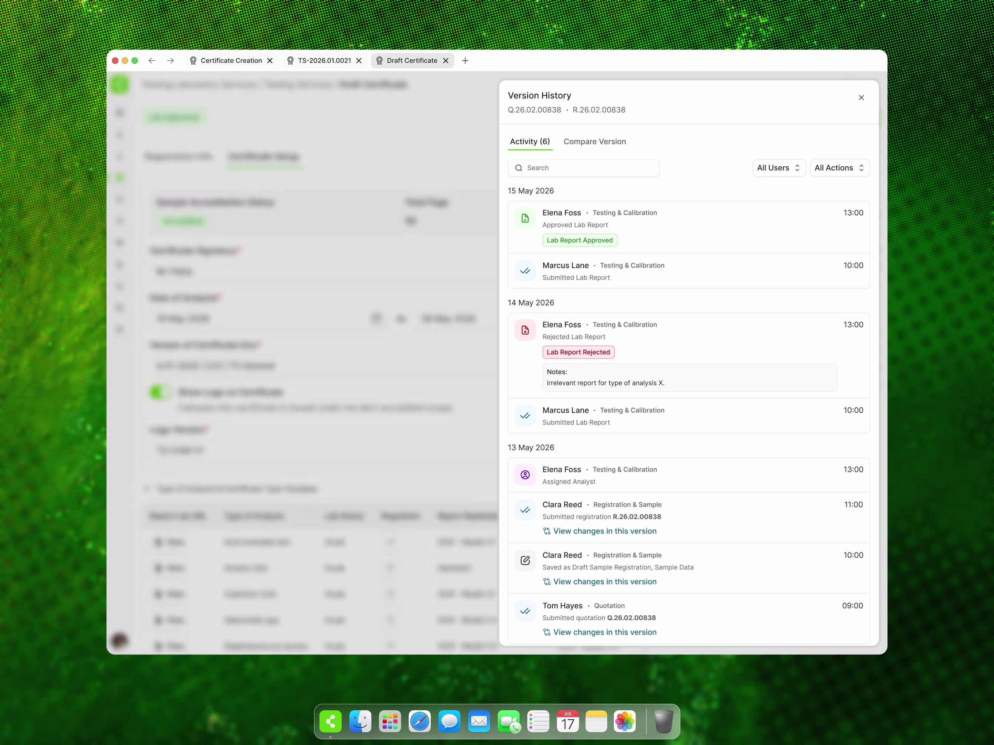
Task: Click the rejected report icon on 14 May
Action: click(525, 330)
